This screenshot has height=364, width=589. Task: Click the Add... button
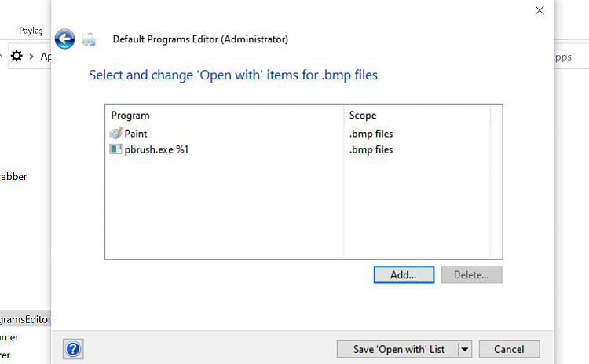click(x=404, y=275)
